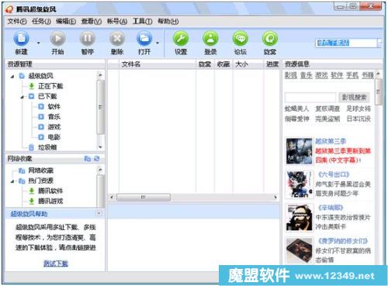Click the 影视 tab link in 资源信息
The height and width of the screenshot is (286, 388).
(291, 75)
